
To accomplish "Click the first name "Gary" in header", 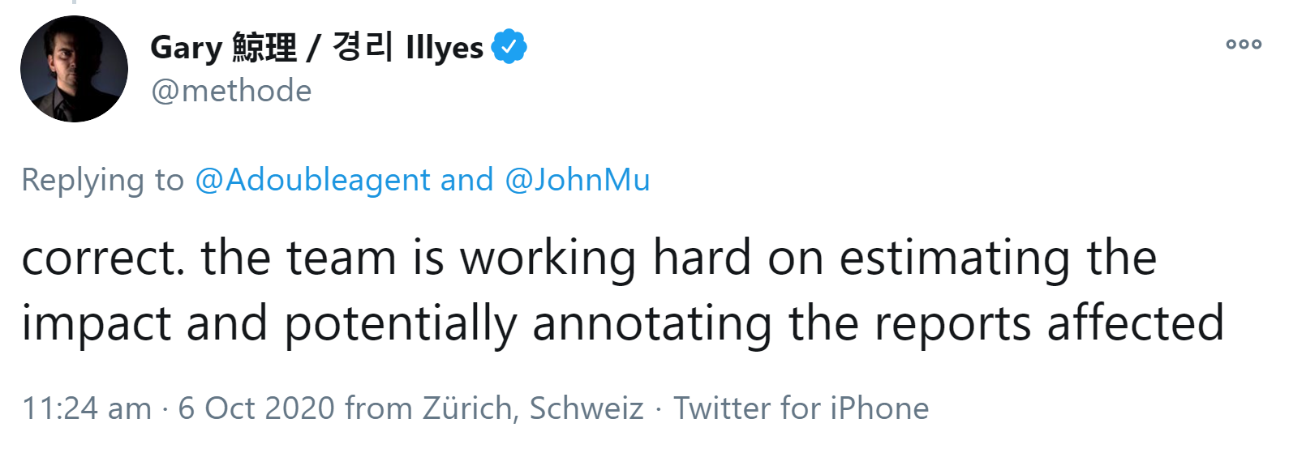I will point(186,48).
